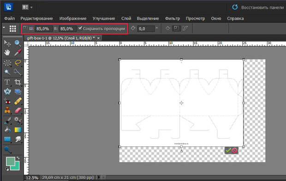Click the transform center point crosshair
This screenshot has height=181, width=286.
(x=181, y=103)
